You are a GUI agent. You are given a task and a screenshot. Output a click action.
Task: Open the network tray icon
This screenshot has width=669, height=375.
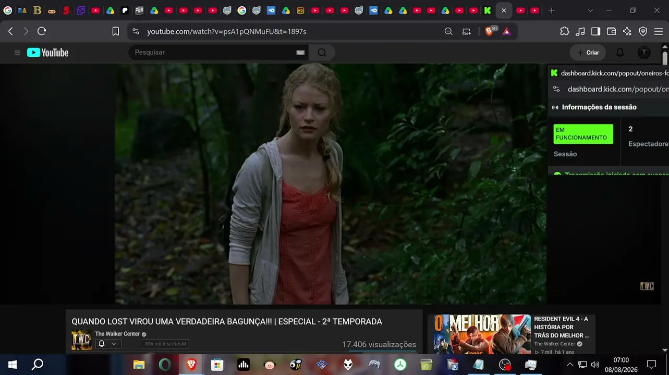click(582, 365)
